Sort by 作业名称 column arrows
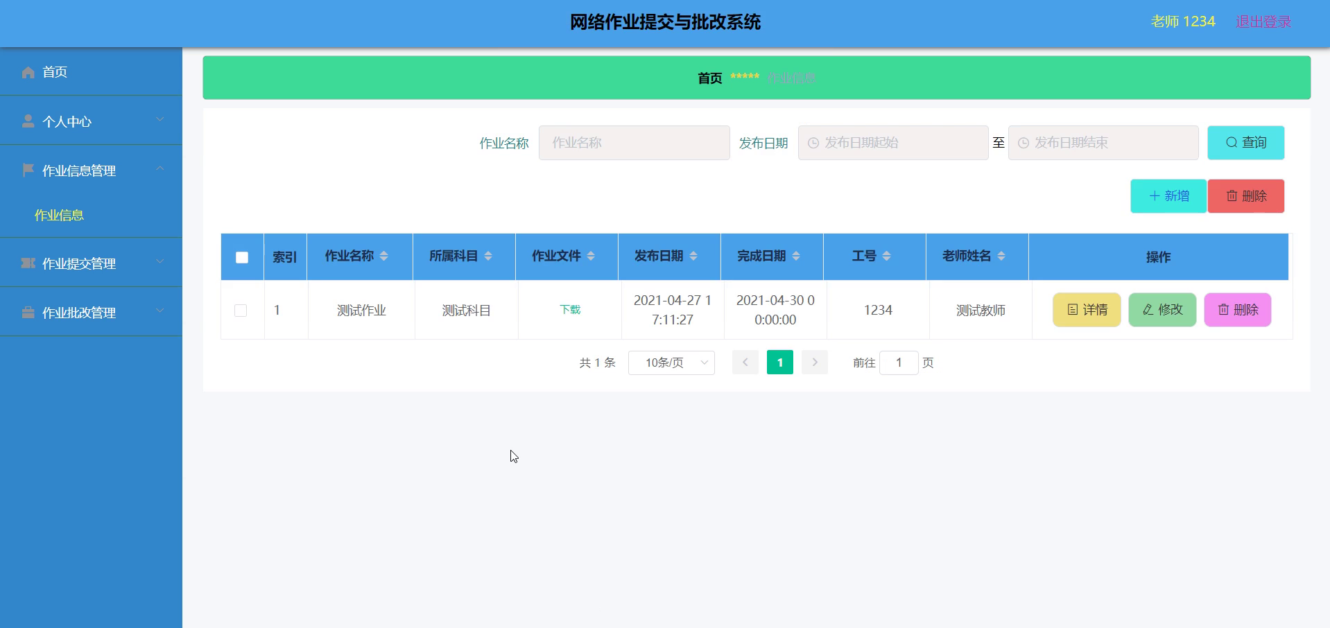 [383, 256]
